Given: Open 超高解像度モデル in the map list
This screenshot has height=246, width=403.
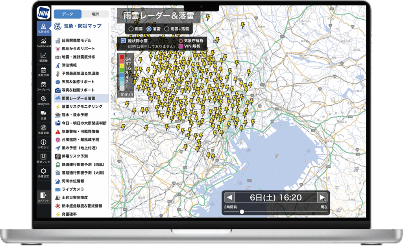Looking at the screenshot, I should 76,40.
